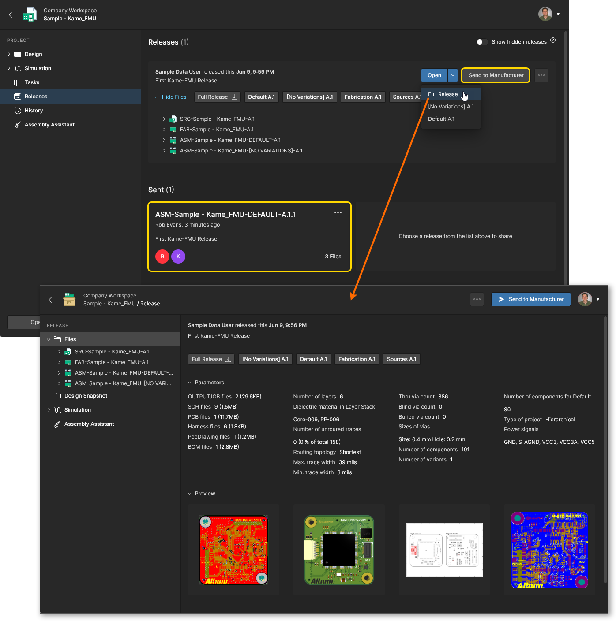Expand ASM-Sample - Kame_FMU-[NO VARIATIONS]-A.1 row
This screenshot has width=616, height=621.
(164, 151)
